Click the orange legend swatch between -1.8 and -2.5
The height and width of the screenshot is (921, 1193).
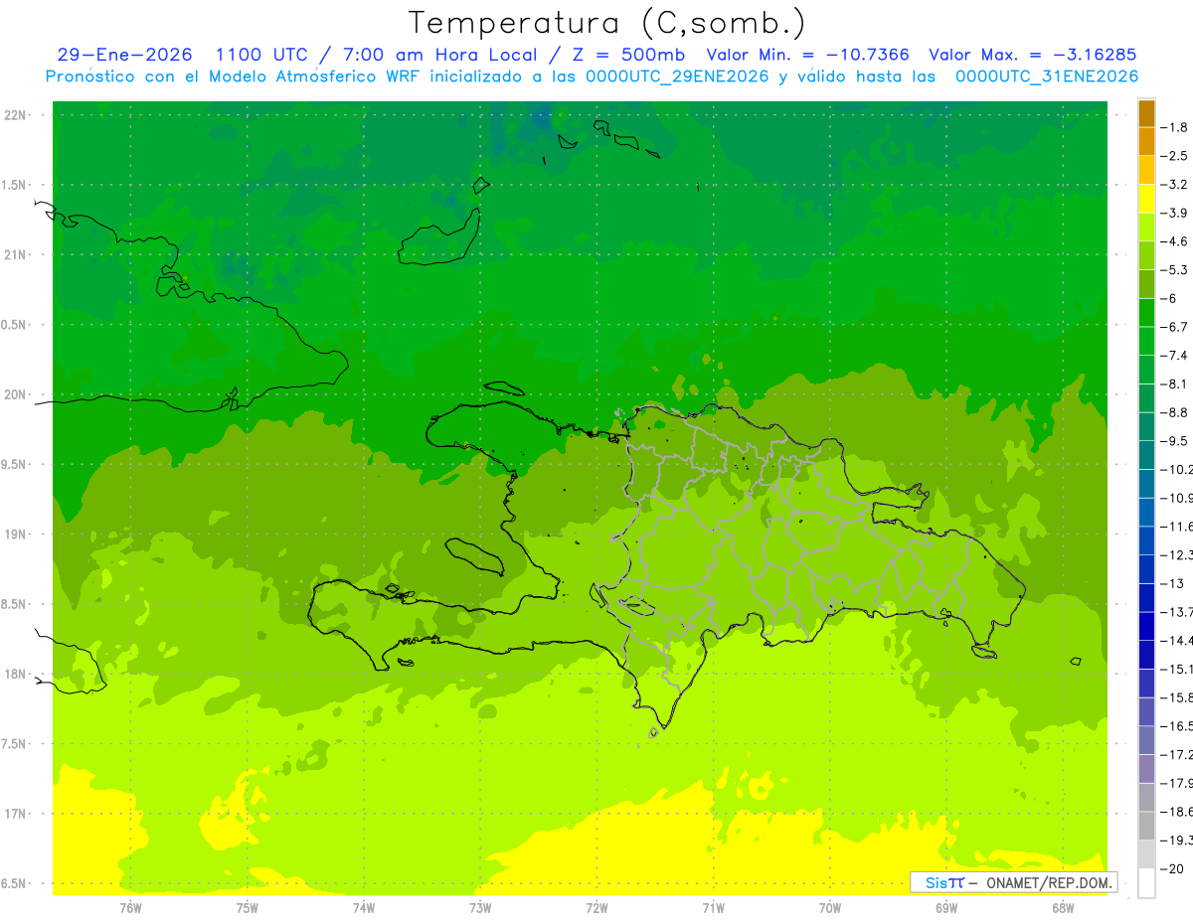pyautogui.click(x=1146, y=142)
